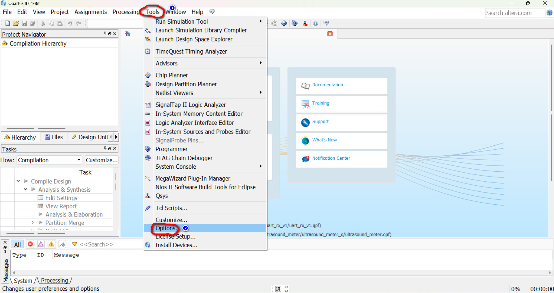Viewport: 554px width, 293px height.
Task: Choose SignalTap II Logic Analyzer
Action: pyautogui.click(x=205, y=105)
